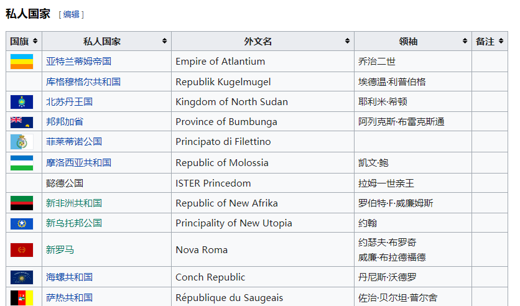
Task: Sort table by 备注 column arrows
Action: coord(500,41)
